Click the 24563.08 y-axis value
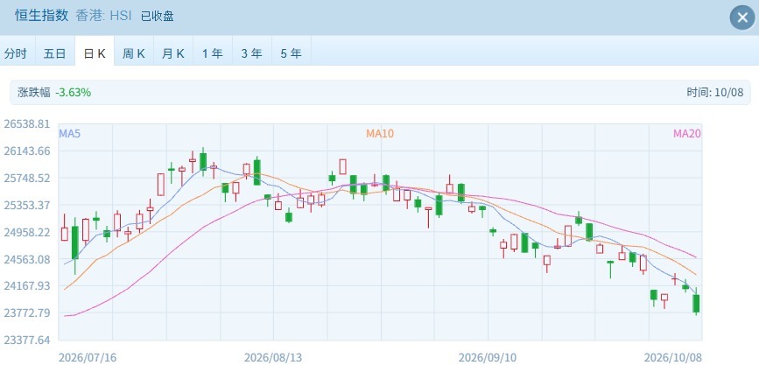 (x=27, y=259)
